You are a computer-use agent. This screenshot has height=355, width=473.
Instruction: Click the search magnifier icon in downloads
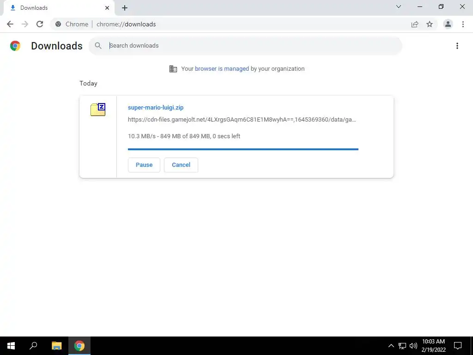pyautogui.click(x=98, y=46)
